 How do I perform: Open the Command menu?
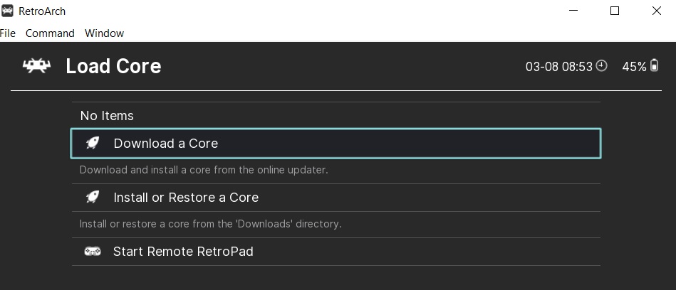50,33
